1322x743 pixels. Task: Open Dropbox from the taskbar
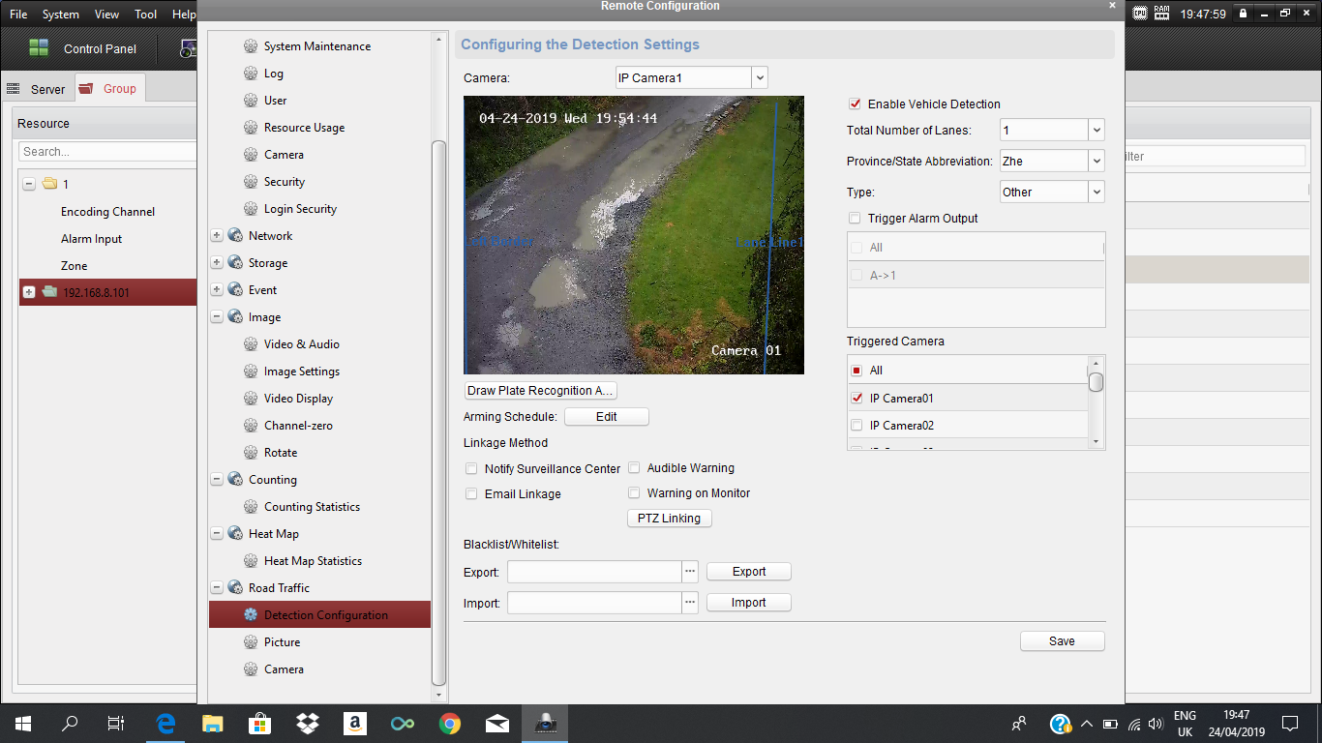click(308, 723)
